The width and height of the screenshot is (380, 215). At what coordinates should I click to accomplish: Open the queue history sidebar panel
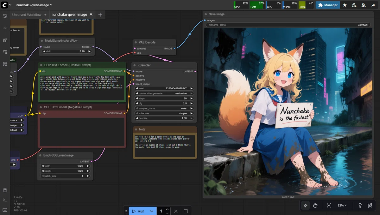[x=5, y=16]
